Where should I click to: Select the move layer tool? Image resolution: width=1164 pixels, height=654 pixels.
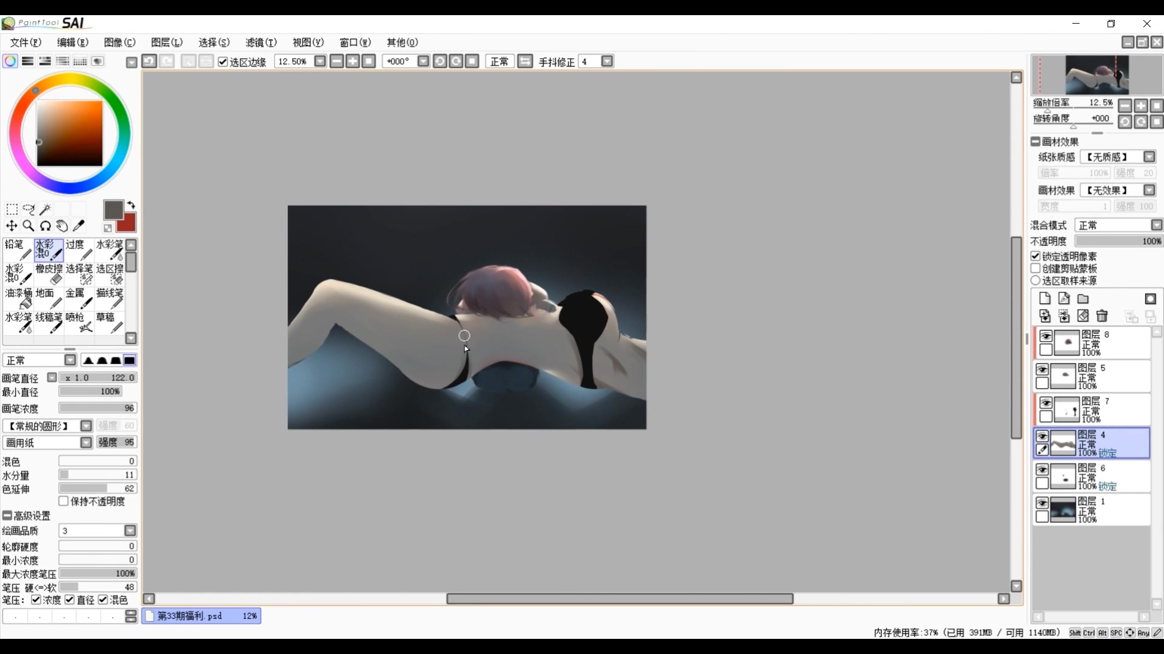click(x=12, y=226)
